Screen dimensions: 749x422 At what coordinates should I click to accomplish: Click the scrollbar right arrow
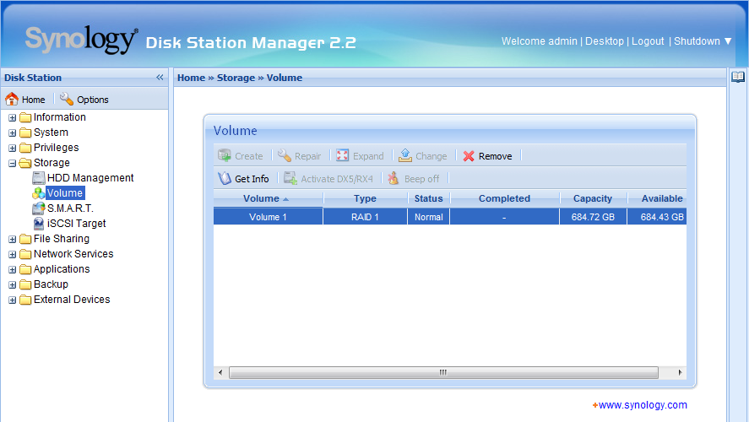(680, 372)
